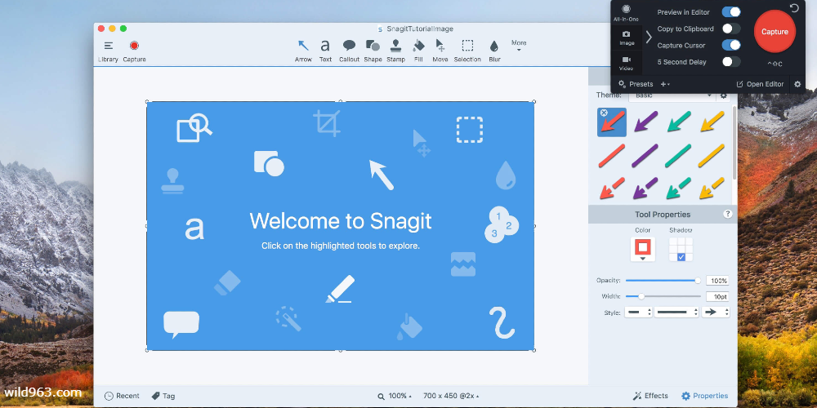Click the eraser icon on the canvas
Viewport: 817px width, 408px height.
227,284
